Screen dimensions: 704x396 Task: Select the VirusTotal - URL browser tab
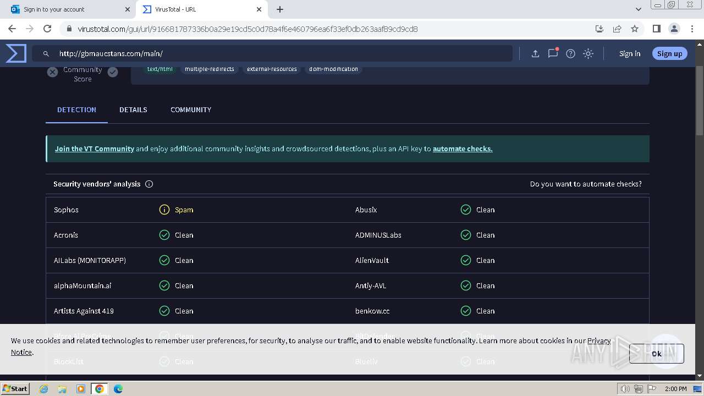point(201,9)
